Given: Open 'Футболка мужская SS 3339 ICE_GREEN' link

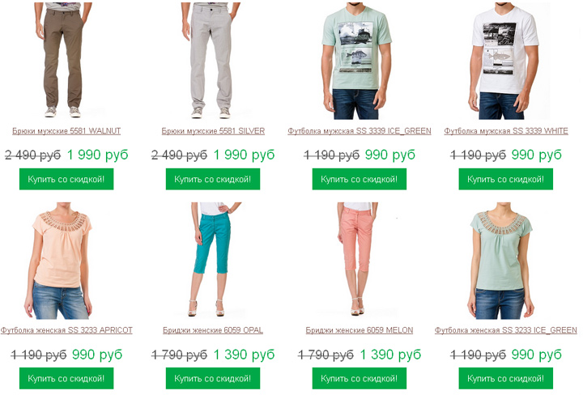Looking at the screenshot, I should (360, 131).
